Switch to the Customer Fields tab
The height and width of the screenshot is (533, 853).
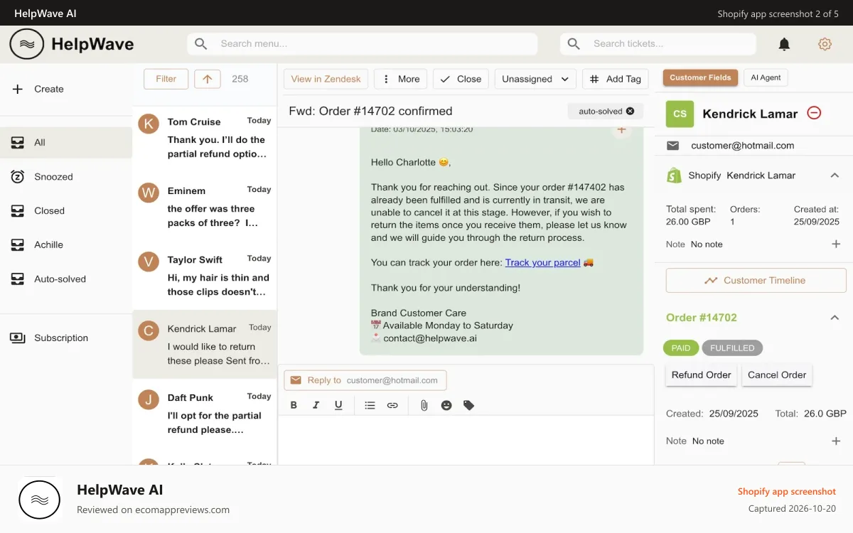tap(700, 77)
